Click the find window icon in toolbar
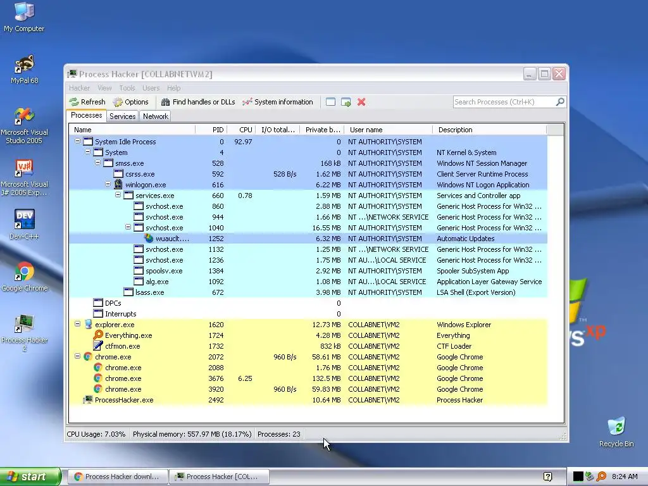Image resolution: width=648 pixels, height=486 pixels. pos(330,102)
